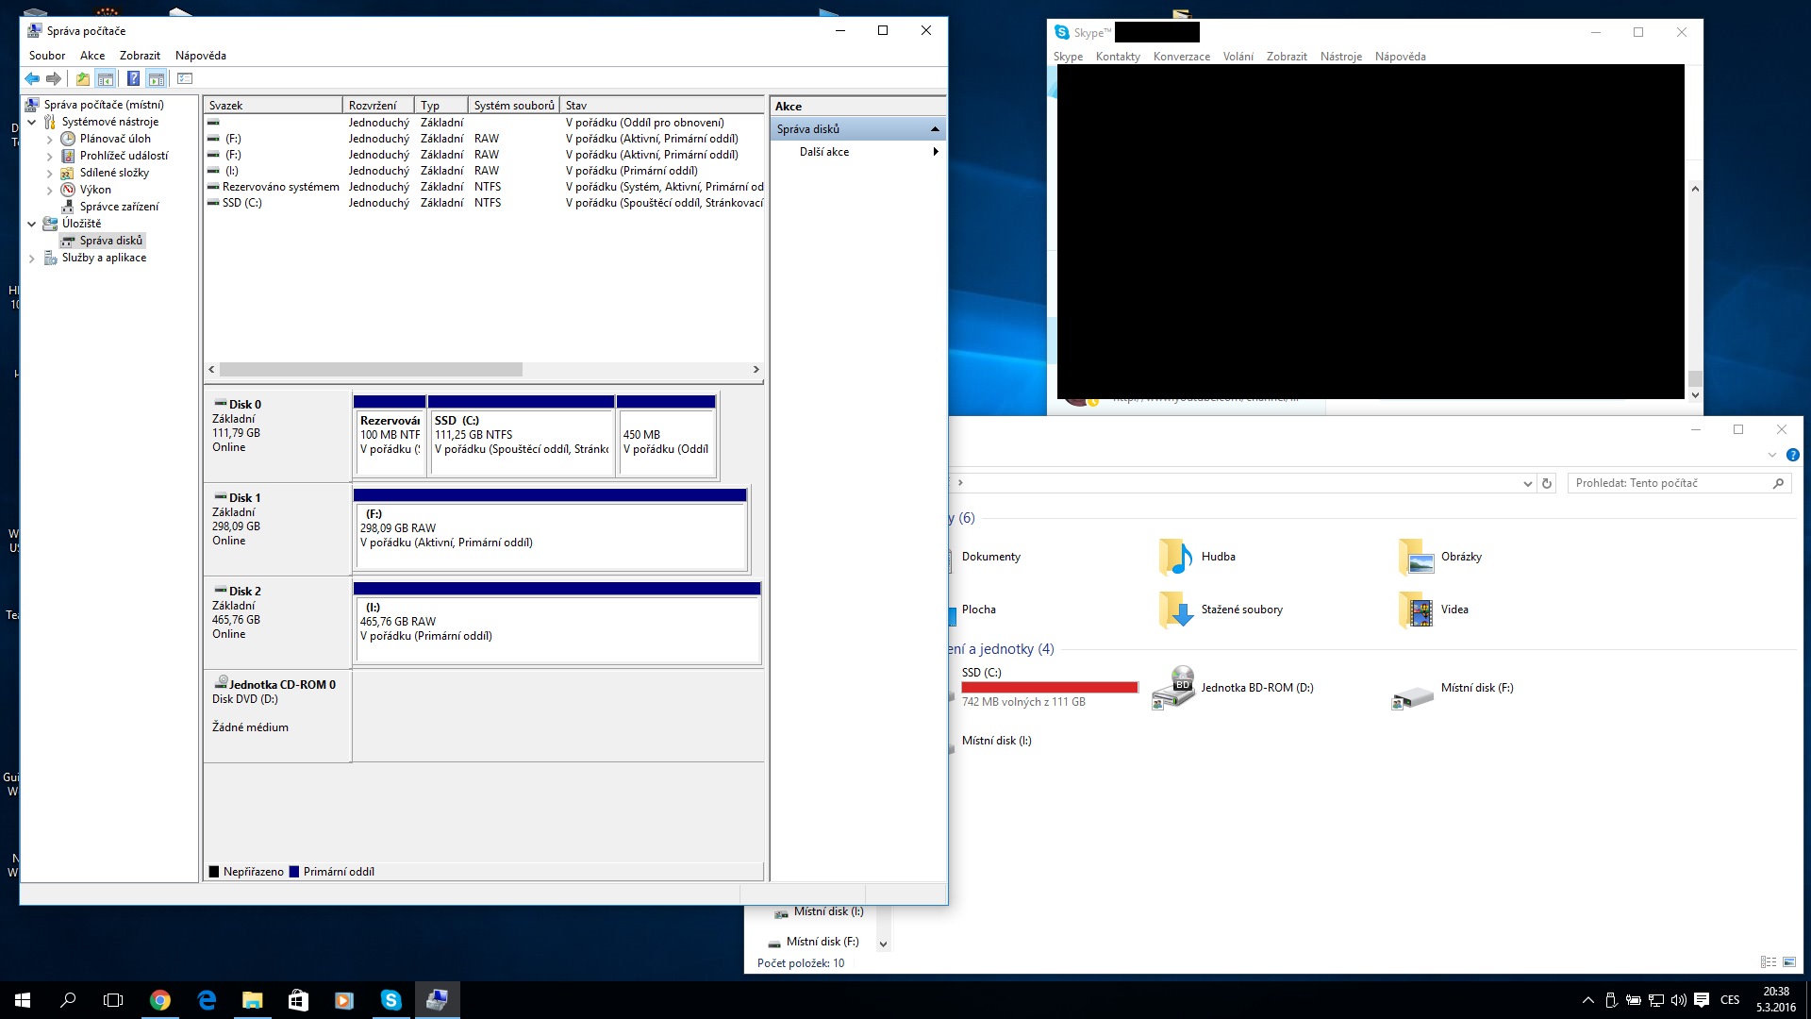Image resolution: width=1811 pixels, height=1019 pixels.
Task: Expand the Další akce submenu arrow
Action: click(935, 152)
